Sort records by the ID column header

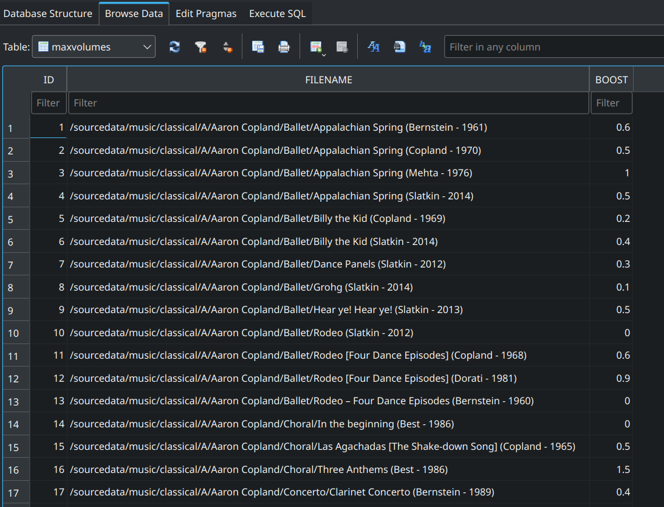(48, 80)
